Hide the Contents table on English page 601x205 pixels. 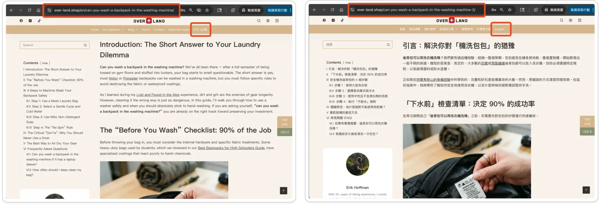[45, 63]
